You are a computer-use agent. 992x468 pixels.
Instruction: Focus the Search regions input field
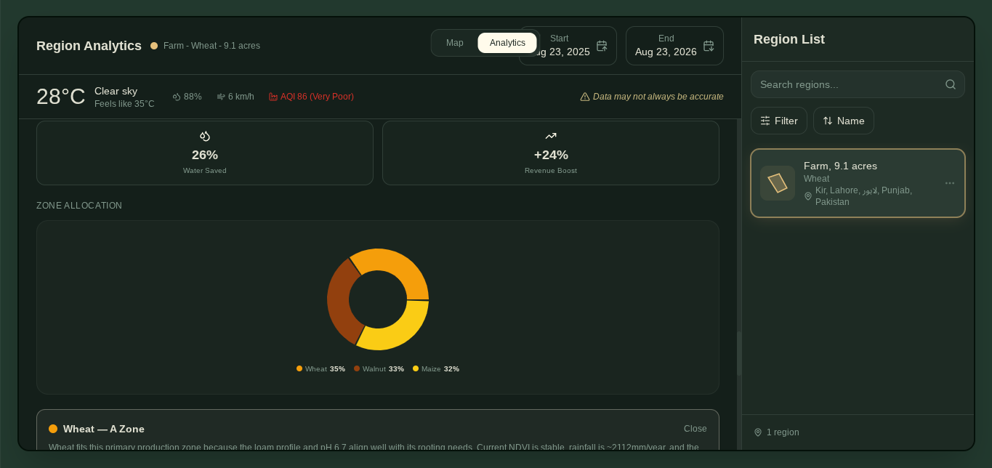[858, 84]
